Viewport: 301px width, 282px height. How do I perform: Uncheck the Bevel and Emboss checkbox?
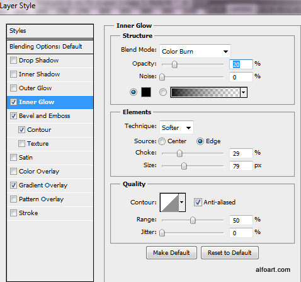click(13, 116)
